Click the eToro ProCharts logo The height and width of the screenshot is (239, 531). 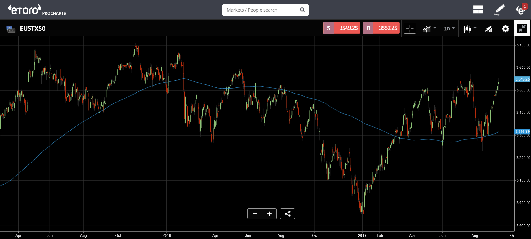click(x=37, y=10)
